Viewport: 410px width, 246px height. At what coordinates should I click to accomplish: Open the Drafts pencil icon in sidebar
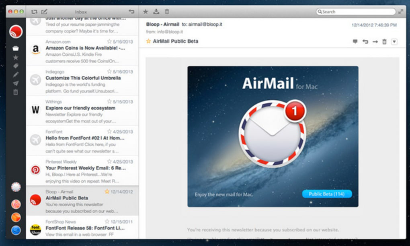coord(16,75)
